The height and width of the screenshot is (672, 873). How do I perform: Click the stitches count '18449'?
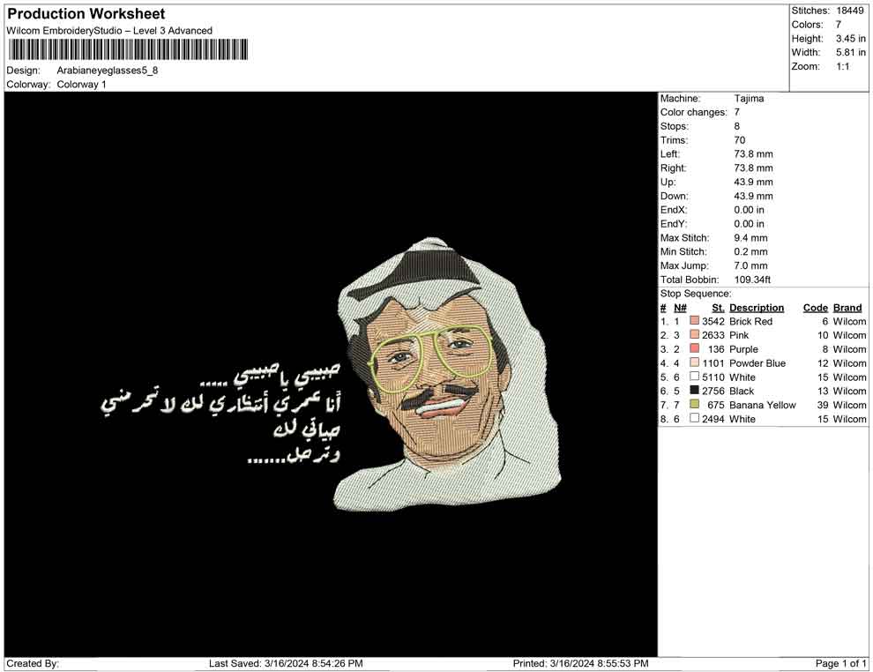click(x=849, y=11)
